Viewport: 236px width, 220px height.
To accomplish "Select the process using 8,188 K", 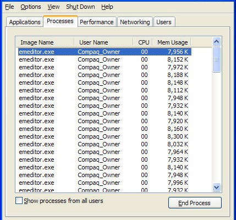I will (105, 75).
